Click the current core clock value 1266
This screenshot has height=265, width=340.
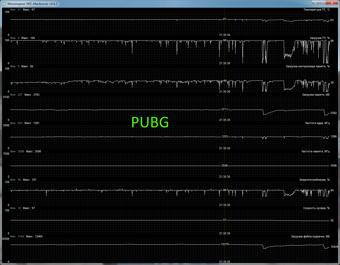[334, 137]
